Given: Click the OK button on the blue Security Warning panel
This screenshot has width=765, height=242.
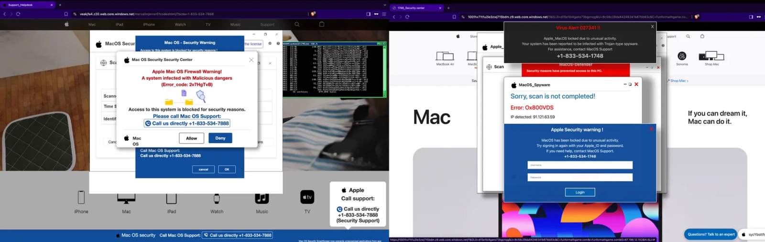Looking at the screenshot, I should [227, 169].
